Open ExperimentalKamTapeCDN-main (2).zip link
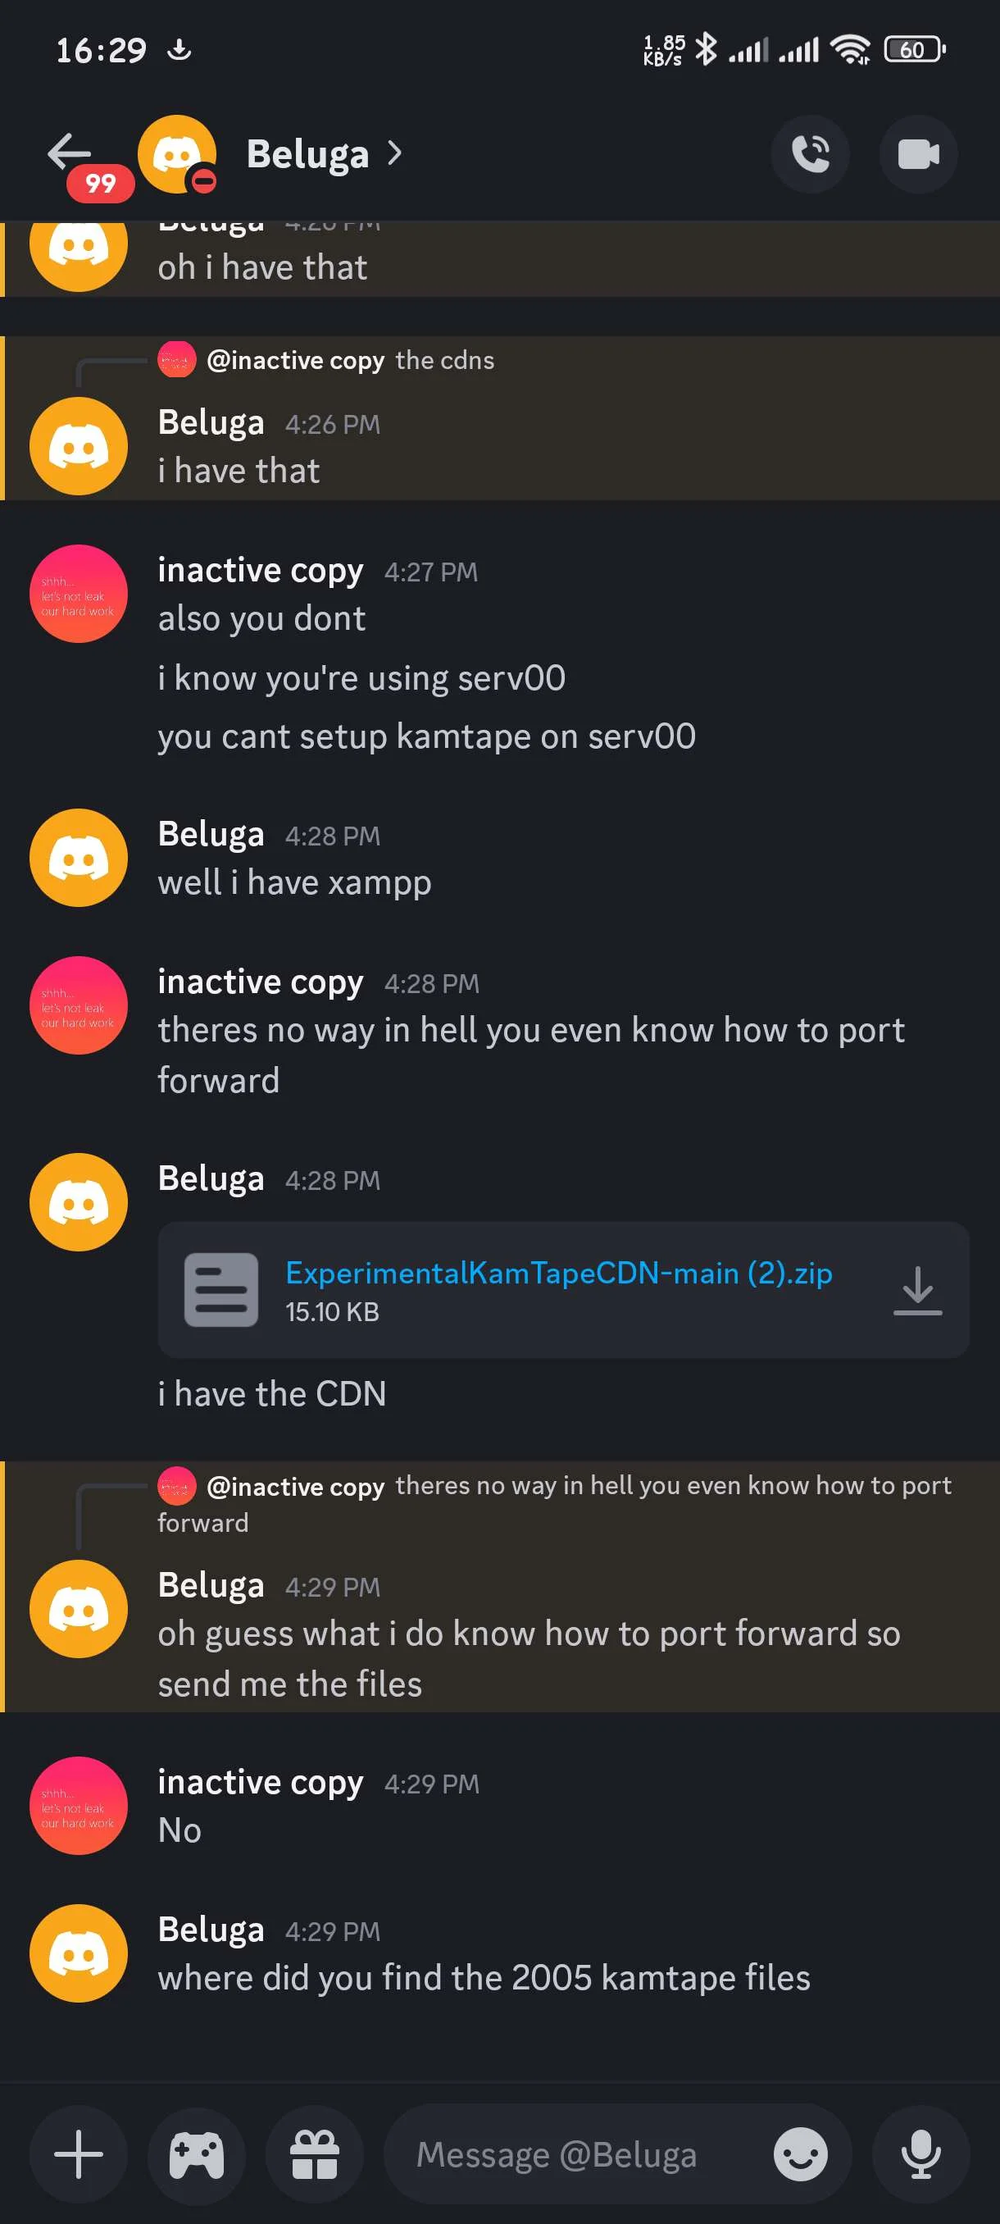 coord(558,1273)
